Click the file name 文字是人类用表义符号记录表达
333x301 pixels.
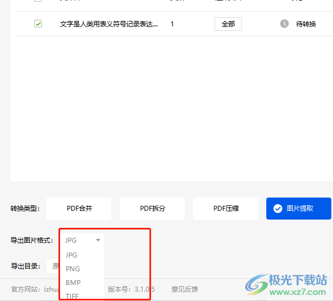109,24
